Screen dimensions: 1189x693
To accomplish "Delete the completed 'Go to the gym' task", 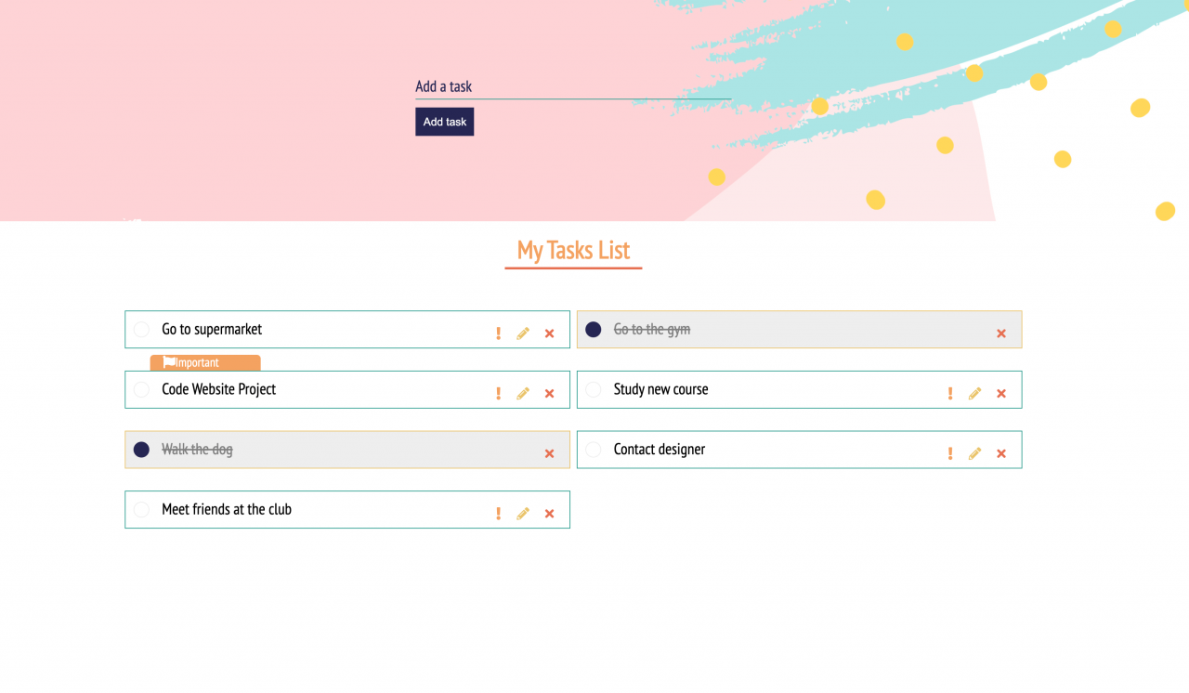I will coord(1000,333).
